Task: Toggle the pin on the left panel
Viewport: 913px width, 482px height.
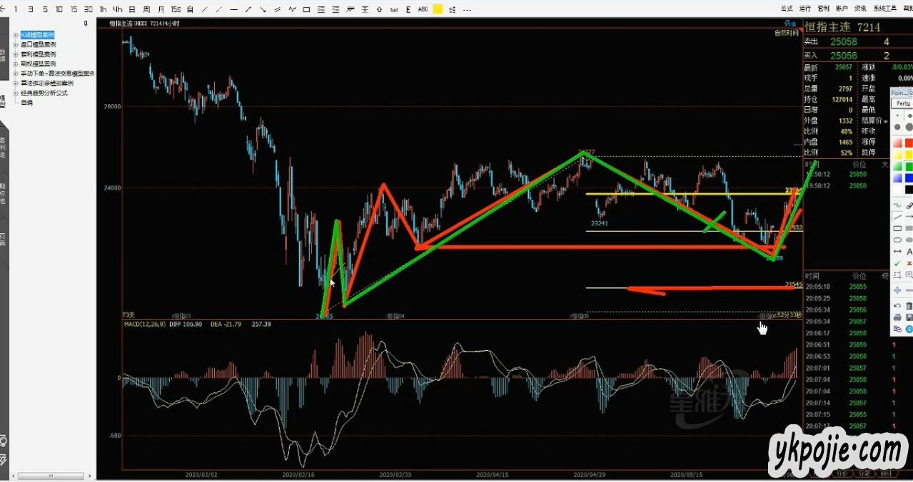Action: pos(86,24)
